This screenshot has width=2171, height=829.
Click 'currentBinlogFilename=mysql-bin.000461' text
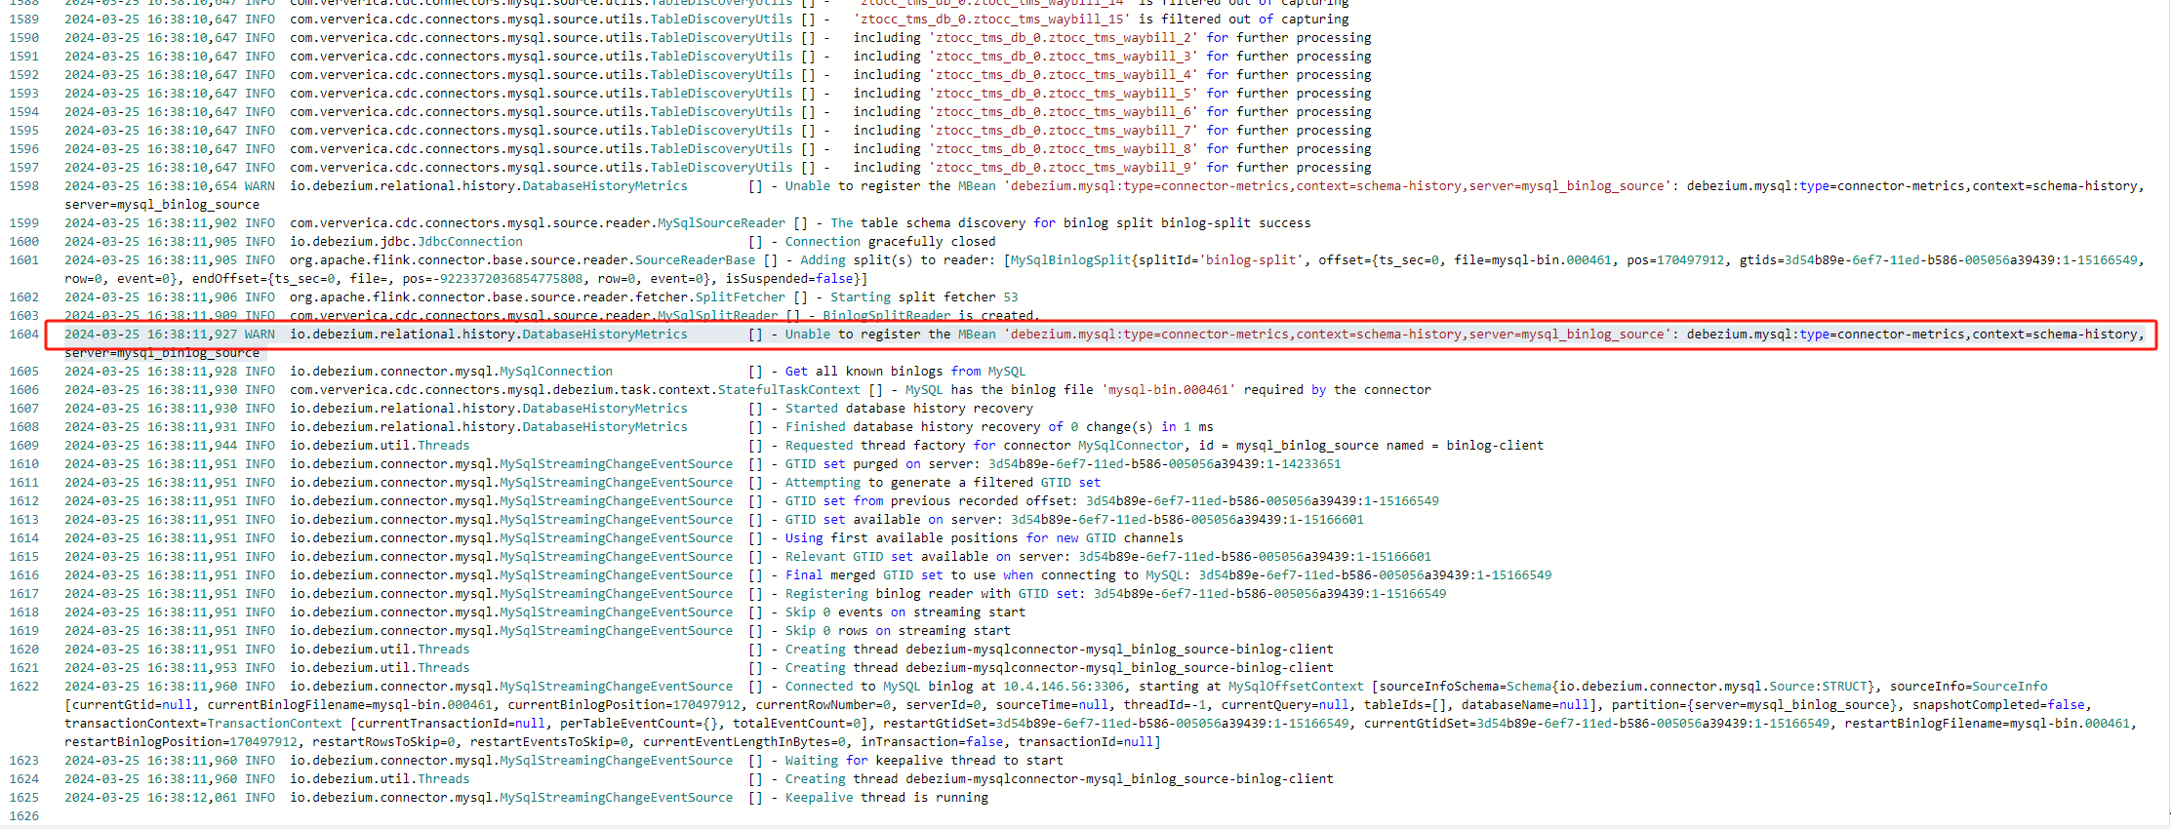(350, 705)
